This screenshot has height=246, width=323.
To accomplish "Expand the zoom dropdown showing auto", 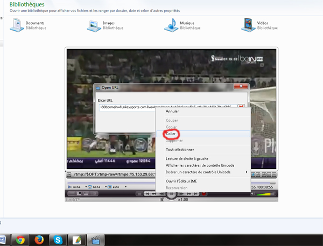I will (125, 187).
